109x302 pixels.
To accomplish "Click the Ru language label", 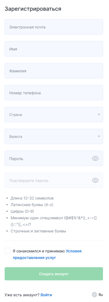I will point(101,295).
